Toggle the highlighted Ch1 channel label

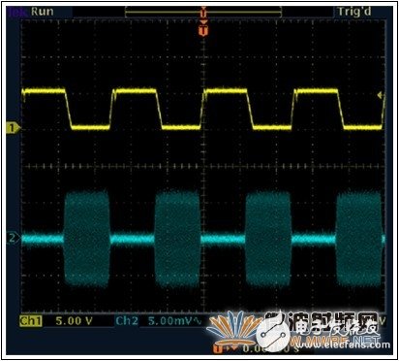pyautogui.click(x=31, y=321)
